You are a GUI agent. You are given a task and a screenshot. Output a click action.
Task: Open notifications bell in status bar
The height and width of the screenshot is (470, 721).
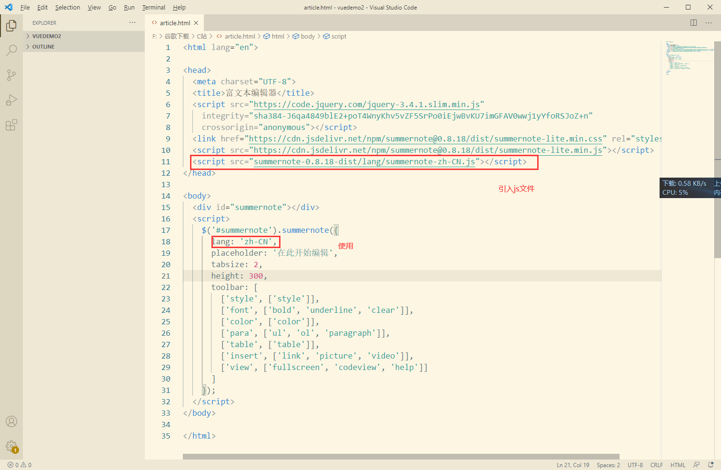click(x=711, y=465)
